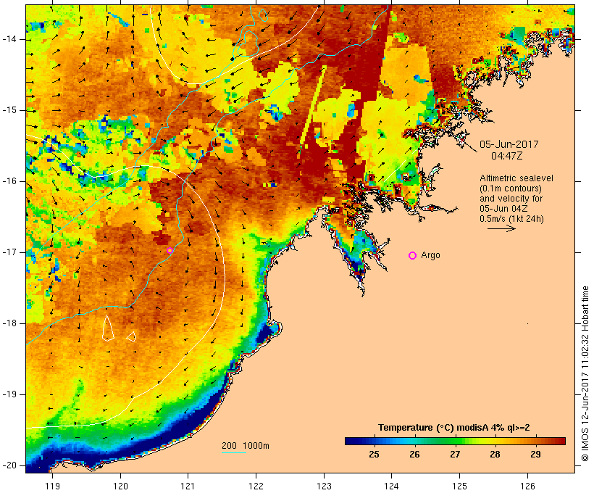The image size is (594, 493).
Task: Click the 122 longitude axis label
Action: click(x=256, y=486)
